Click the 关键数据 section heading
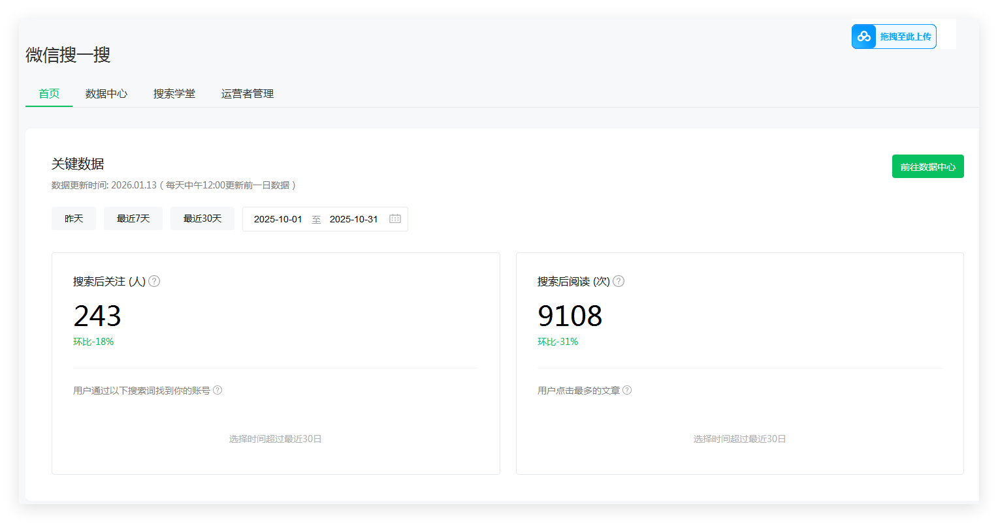 (78, 164)
